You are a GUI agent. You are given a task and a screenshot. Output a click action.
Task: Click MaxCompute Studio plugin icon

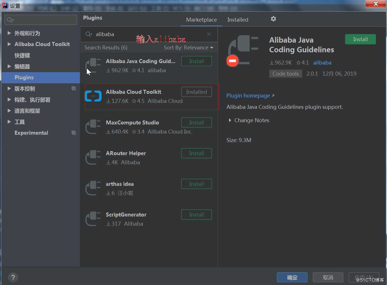(93, 127)
